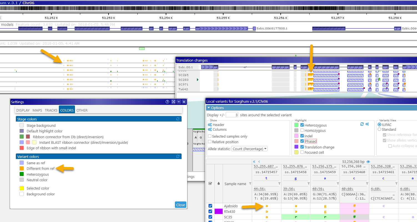Open Settings dialog dropdown arrow menu
This screenshot has height=222, width=417.
pos(179,102)
